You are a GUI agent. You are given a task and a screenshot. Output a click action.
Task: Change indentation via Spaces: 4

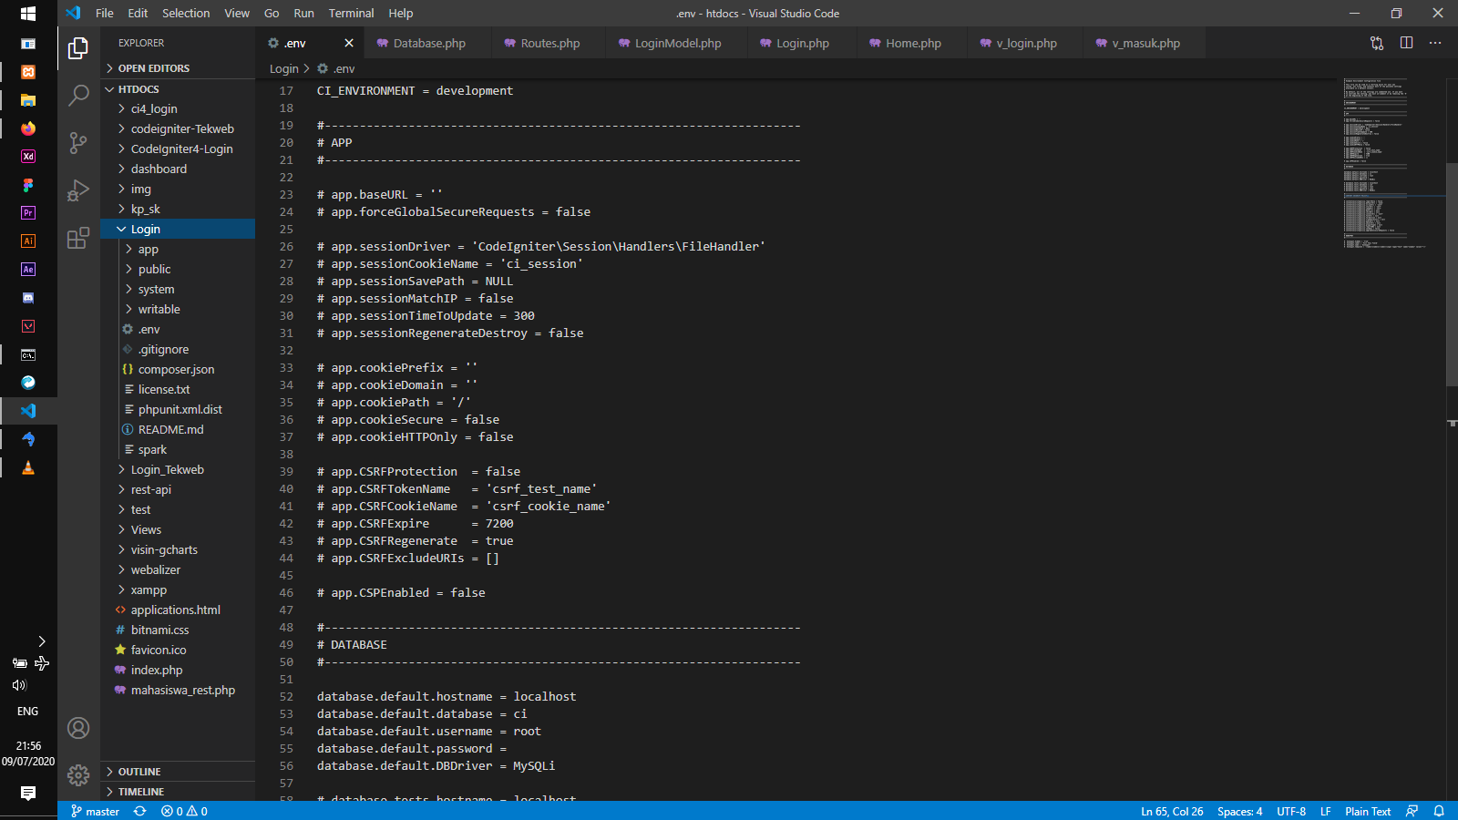(1239, 811)
